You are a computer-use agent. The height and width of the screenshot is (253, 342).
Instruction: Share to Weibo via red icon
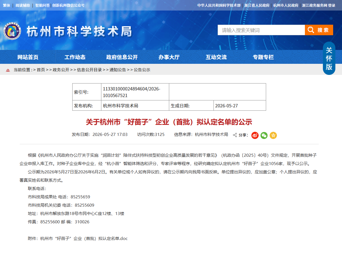point(255,135)
